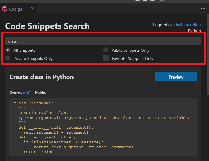This screenshot has width=209, height=161.
Task: Click the 'def __eq__(self, other):' line
Action: pos(48,137)
